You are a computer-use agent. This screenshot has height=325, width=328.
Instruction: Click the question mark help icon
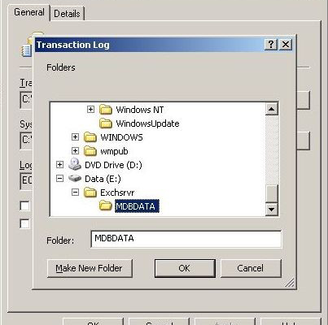(271, 44)
